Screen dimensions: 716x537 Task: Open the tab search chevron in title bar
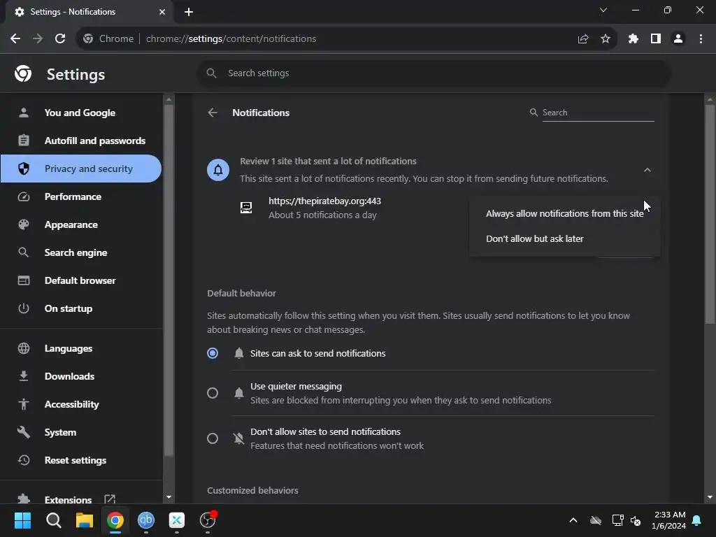[x=603, y=10]
